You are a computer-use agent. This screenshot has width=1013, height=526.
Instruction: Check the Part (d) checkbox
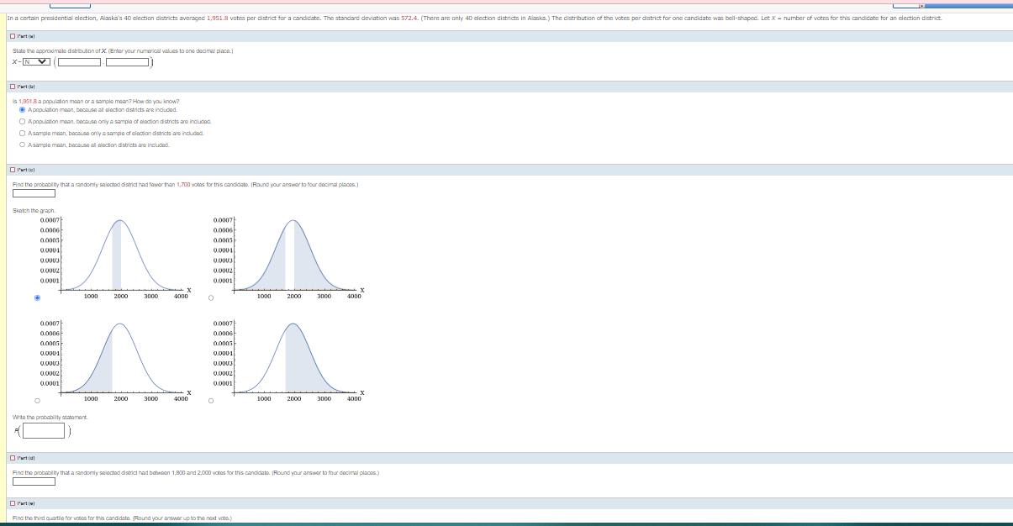pos(12,459)
